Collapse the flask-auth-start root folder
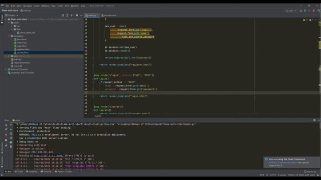Screen dimensions: 321x180 pyautogui.click(x=6, y=19)
